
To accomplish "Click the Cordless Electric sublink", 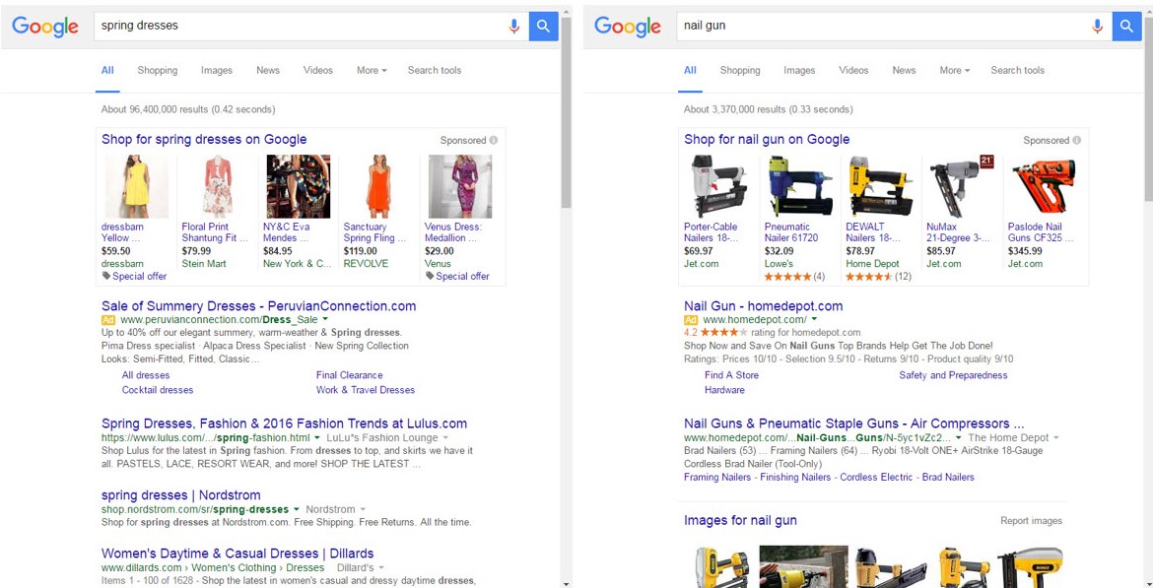I will [876, 478].
